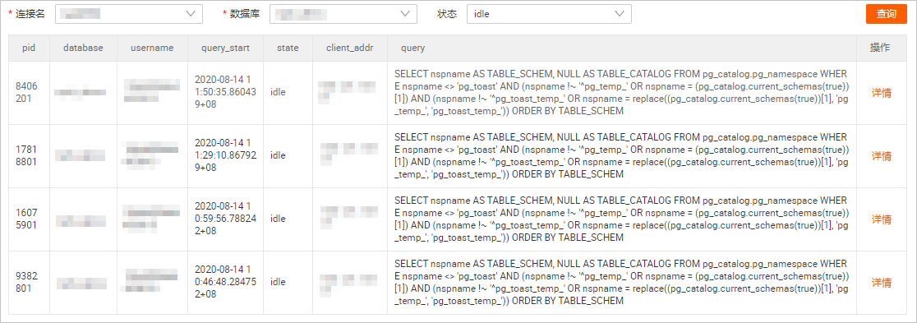Click the 2020-08-14 10:46:48 timestamp cell
The image size is (917, 323).
pyautogui.click(x=225, y=282)
